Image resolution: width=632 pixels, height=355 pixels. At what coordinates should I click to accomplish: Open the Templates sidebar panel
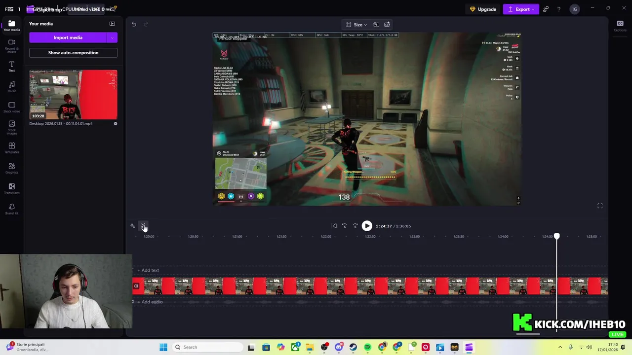pyautogui.click(x=12, y=148)
